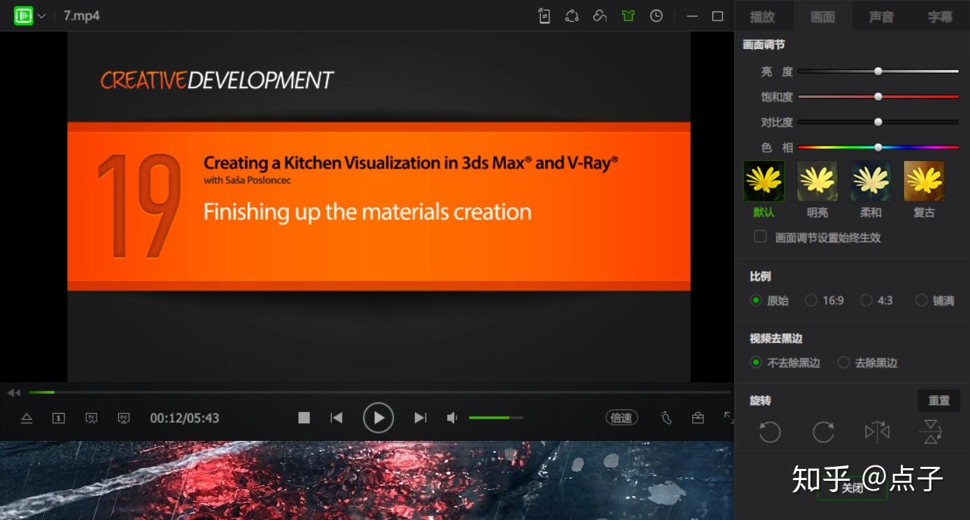Switch to the 声音 tab
970x520 pixels.
click(x=881, y=17)
